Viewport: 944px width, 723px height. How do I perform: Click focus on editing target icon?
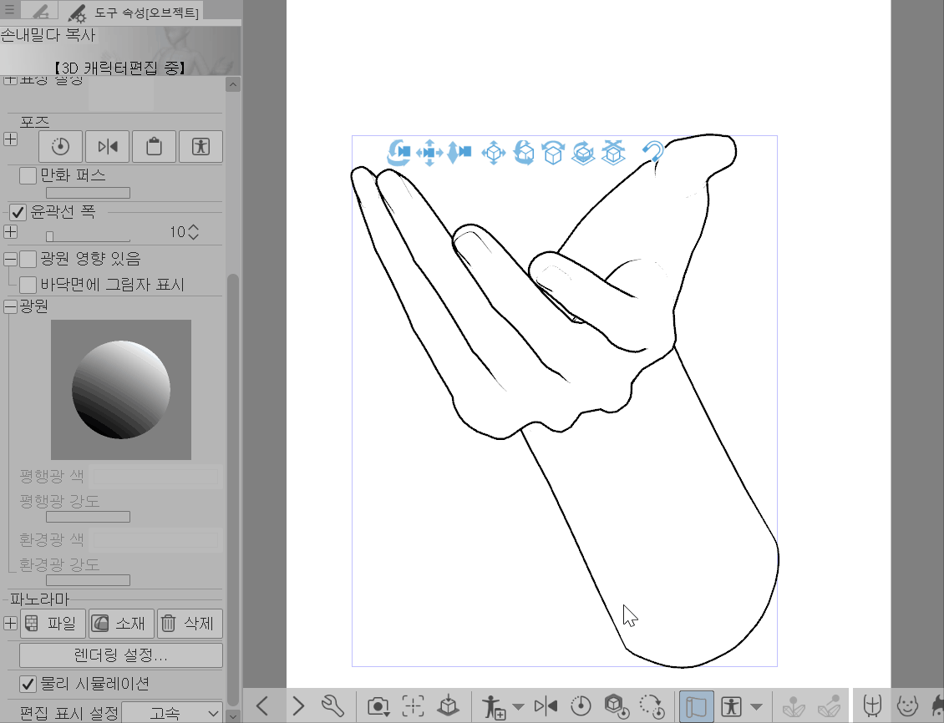413,705
